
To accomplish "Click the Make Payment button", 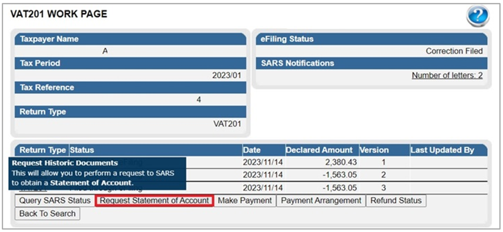I will point(245,201).
